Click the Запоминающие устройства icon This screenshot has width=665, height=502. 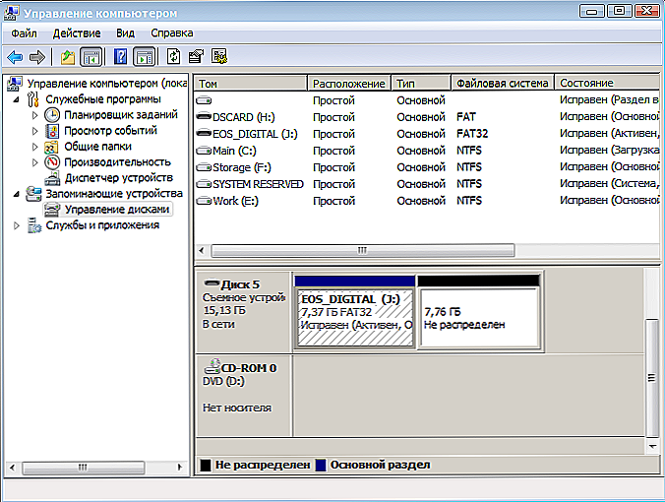point(33,194)
